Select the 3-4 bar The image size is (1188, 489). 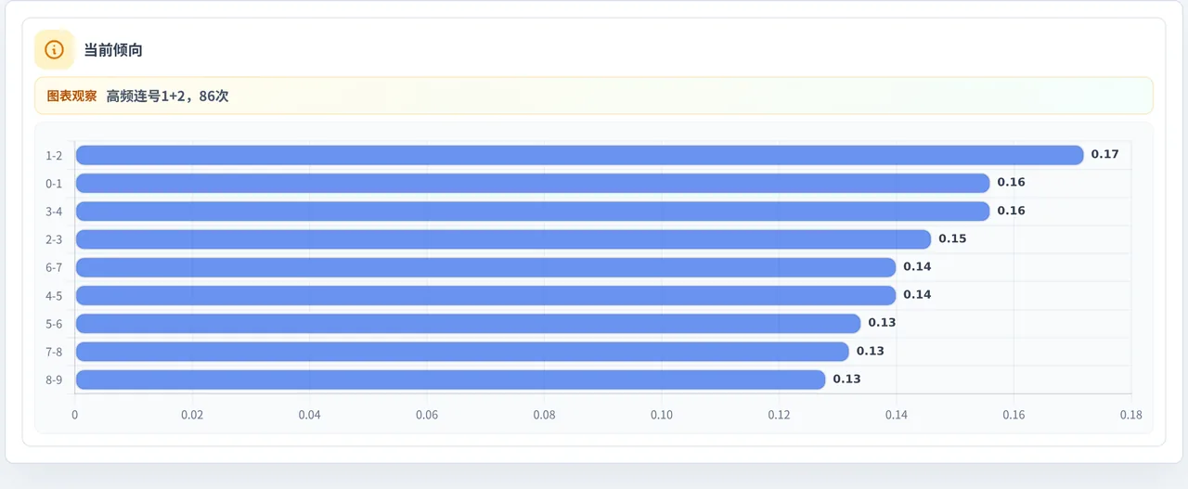(533, 211)
